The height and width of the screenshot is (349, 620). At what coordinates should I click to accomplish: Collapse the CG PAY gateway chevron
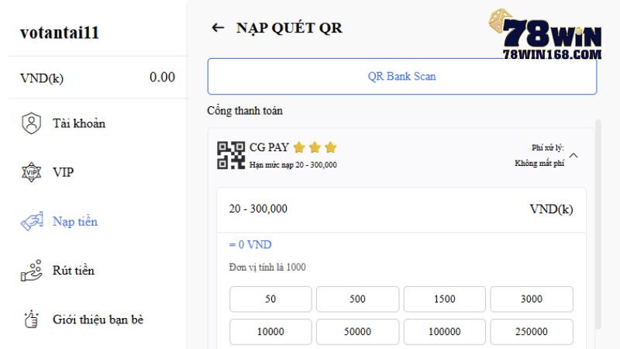coord(573,156)
